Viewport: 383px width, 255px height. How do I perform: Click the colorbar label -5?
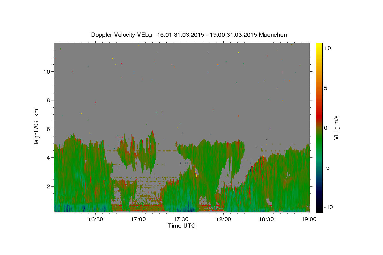coord(327,168)
